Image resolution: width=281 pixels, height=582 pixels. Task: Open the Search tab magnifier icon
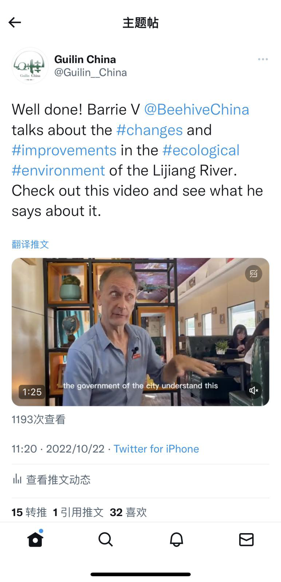[106, 539]
